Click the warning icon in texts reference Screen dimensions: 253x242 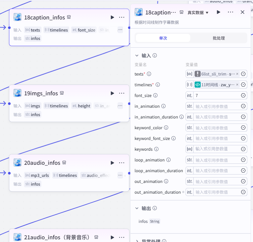198,74
